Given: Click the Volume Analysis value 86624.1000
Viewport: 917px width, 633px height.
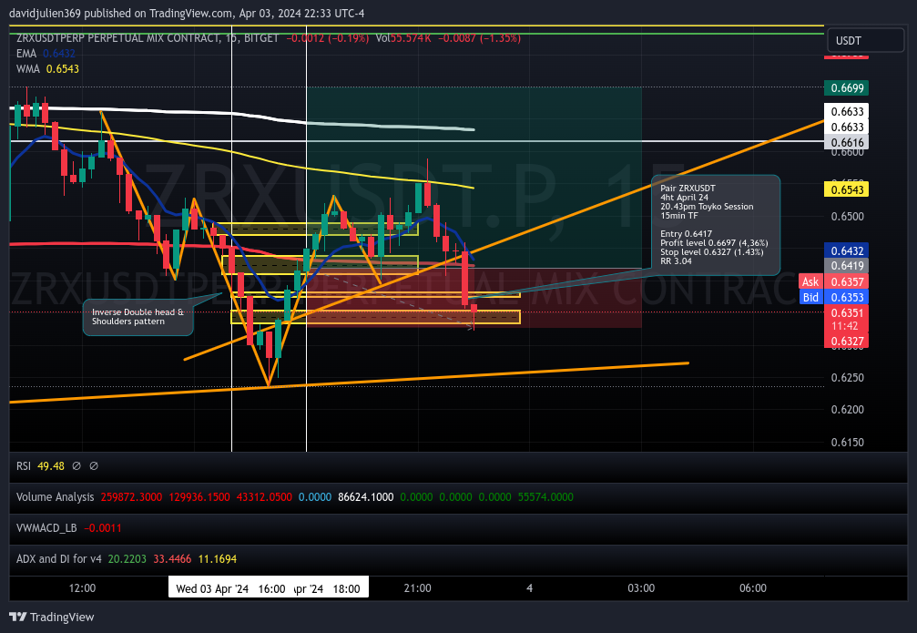Looking at the screenshot, I should [x=365, y=497].
